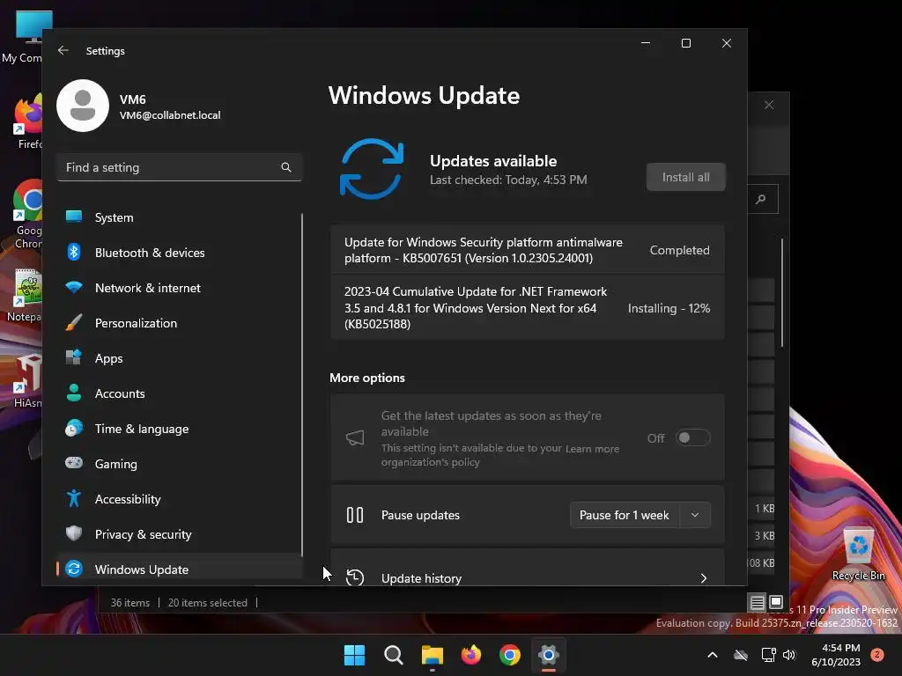The width and height of the screenshot is (902, 676).
Task: Click the KB5025188 Installing - 12% entry
Action: tap(528, 307)
